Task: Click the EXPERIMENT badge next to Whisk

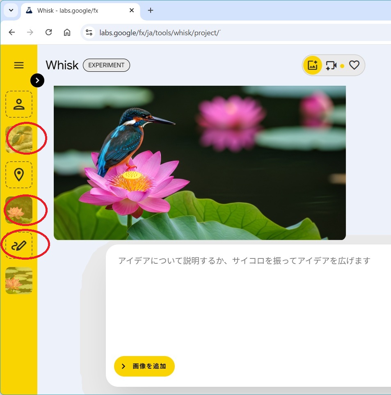Action: [106, 65]
